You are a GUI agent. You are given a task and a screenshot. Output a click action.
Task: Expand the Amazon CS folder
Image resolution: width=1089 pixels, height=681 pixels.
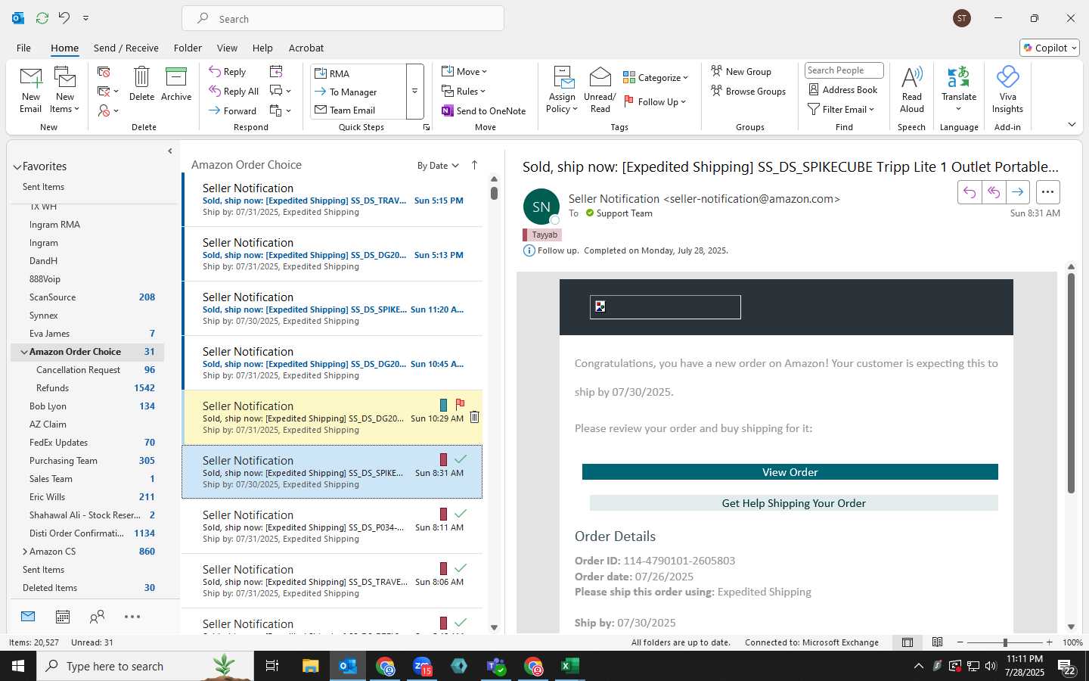point(24,552)
